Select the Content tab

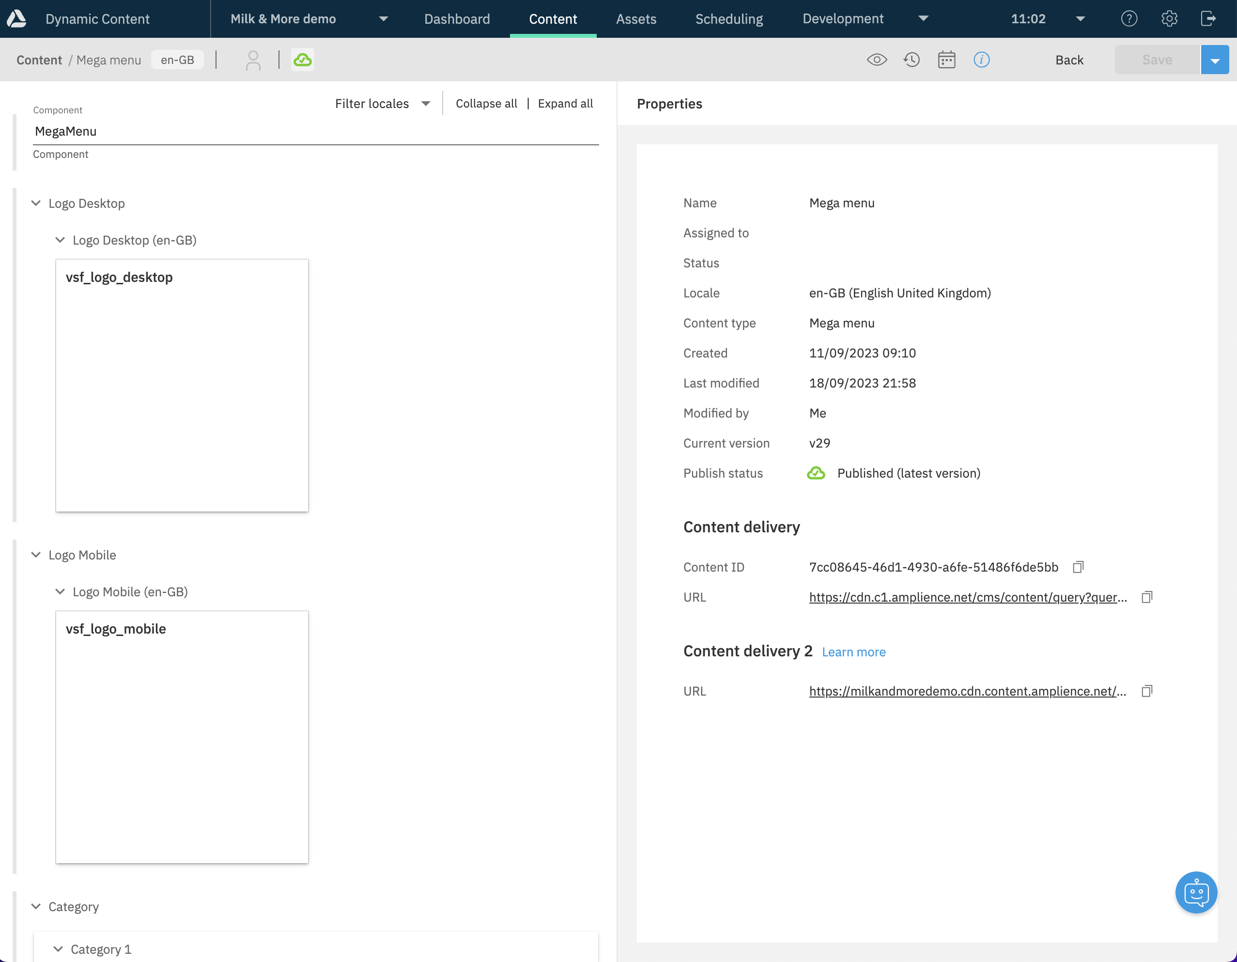553,19
